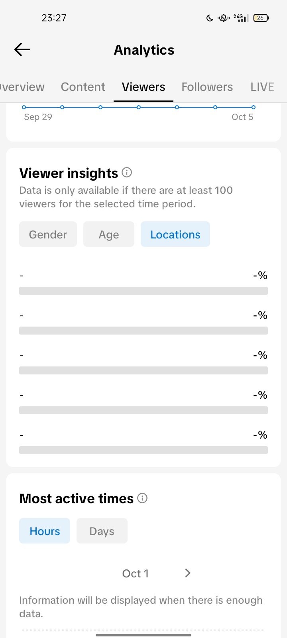Click the Oct 5 chart data point
The height and width of the screenshot is (638, 287).
(254, 107)
